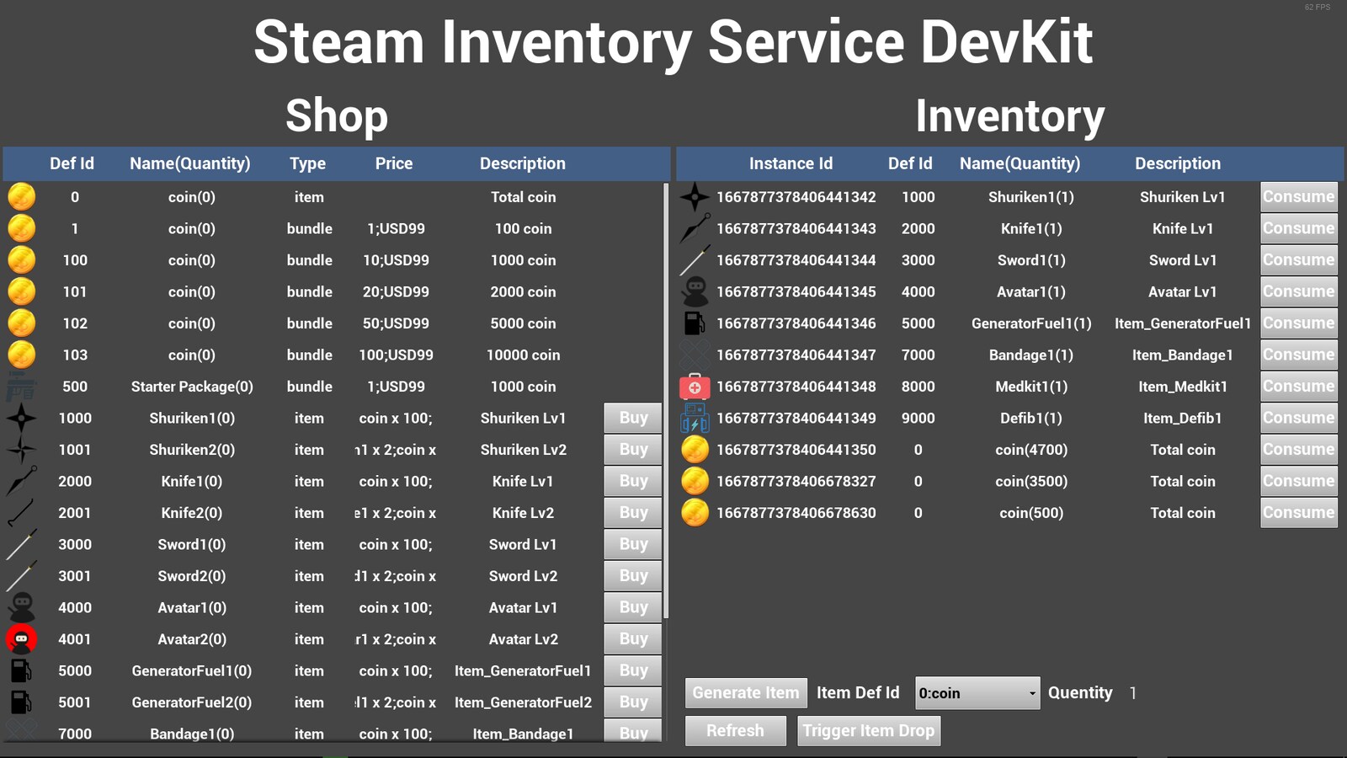This screenshot has width=1347, height=758.
Task: Click the GeneratorFuel1 fuel canister icon
Action: click(x=21, y=670)
